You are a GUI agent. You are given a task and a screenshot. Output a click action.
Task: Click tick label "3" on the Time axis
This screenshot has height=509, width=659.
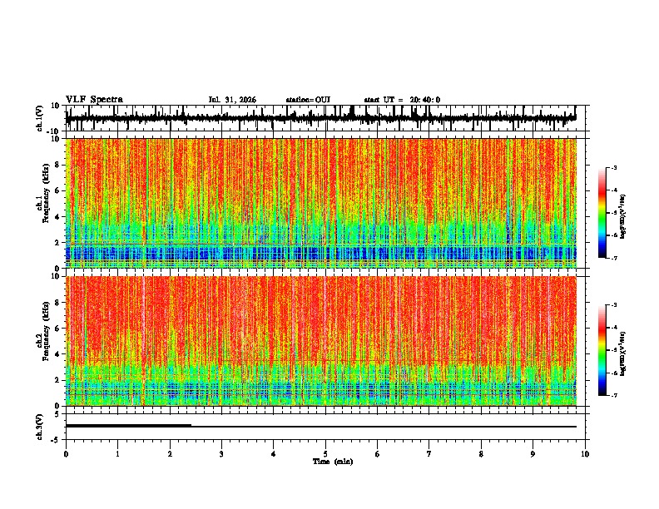pyautogui.click(x=221, y=454)
